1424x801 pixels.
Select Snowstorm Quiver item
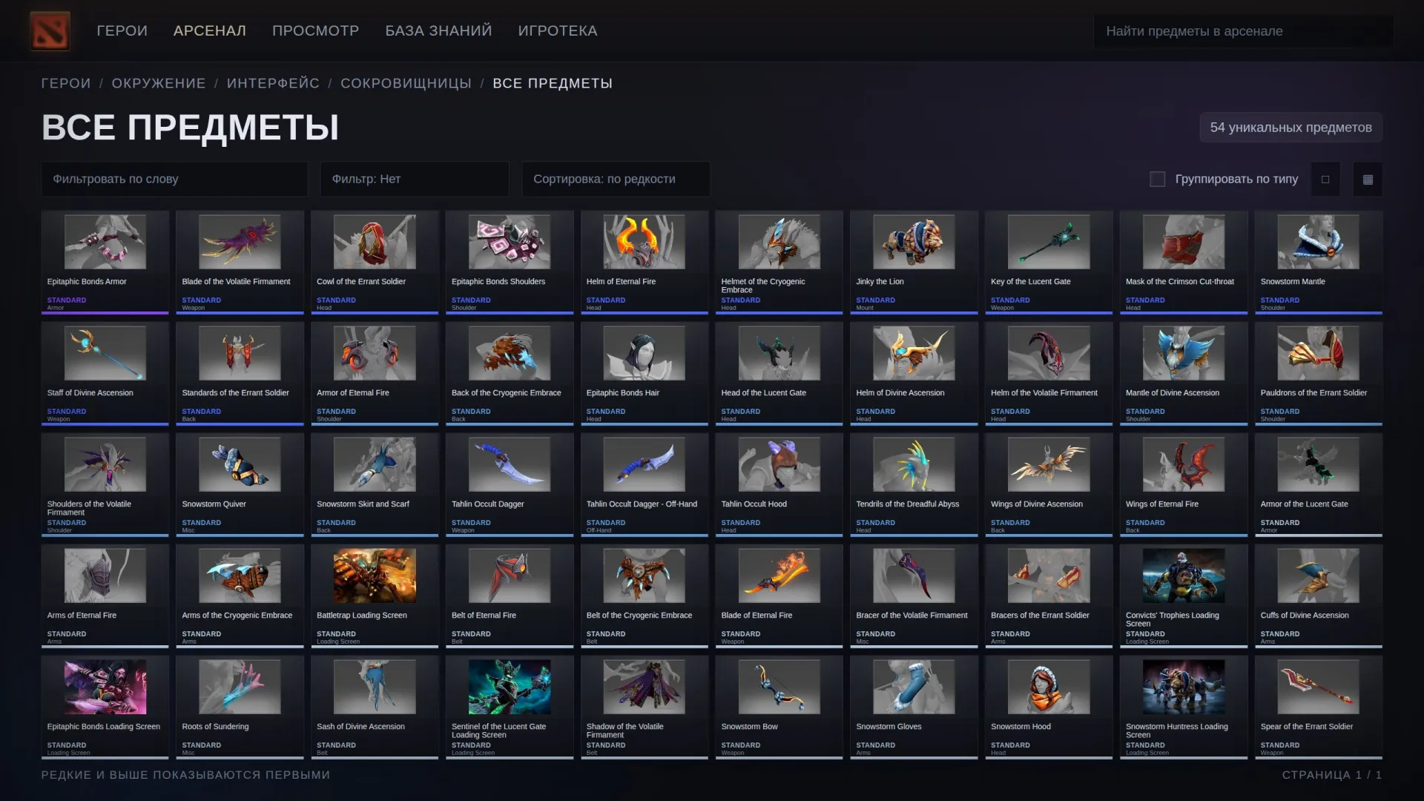coord(240,484)
